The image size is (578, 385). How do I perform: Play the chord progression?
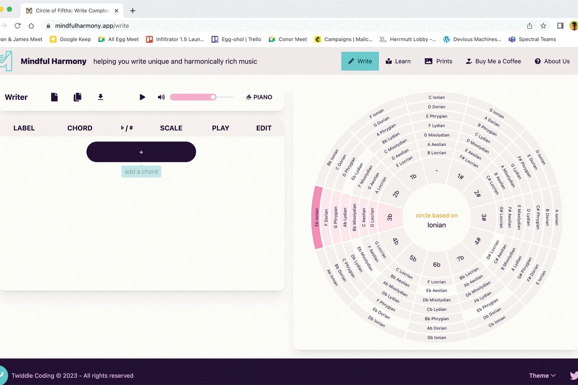click(x=142, y=97)
